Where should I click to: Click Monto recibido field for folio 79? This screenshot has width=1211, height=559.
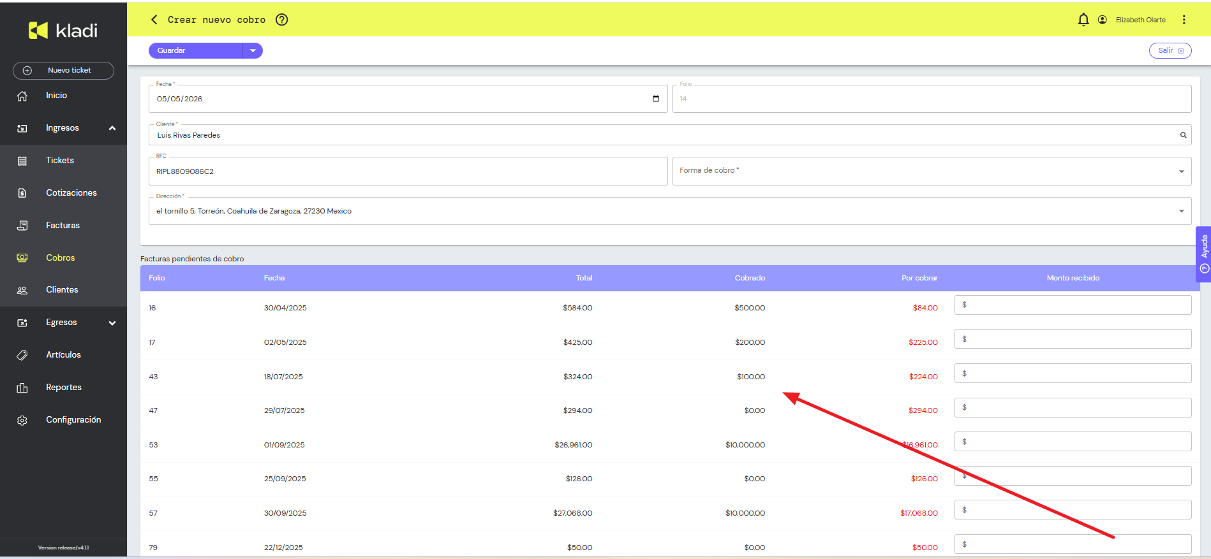click(1073, 544)
